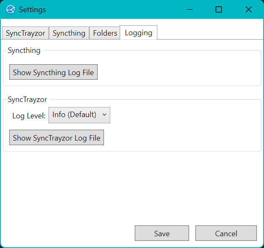This screenshot has height=248, width=264.
Task: Select the Logging tab
Action: coord(139,33)
